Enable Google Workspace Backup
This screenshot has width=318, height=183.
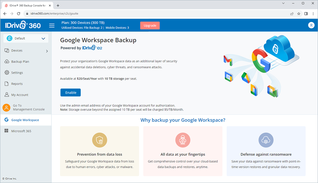[x=70, y=92]
